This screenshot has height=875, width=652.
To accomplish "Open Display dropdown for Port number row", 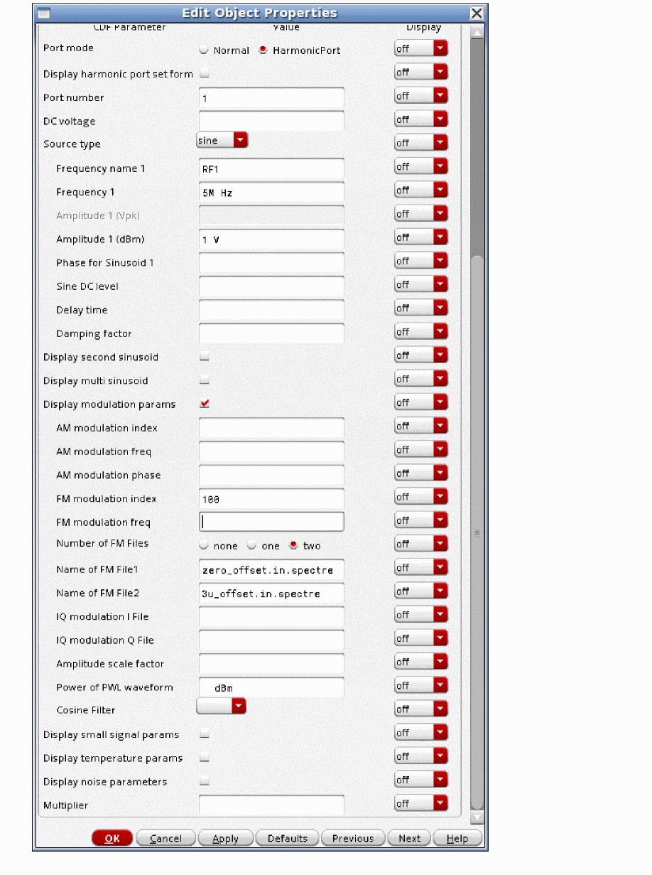I will [421, 95].
